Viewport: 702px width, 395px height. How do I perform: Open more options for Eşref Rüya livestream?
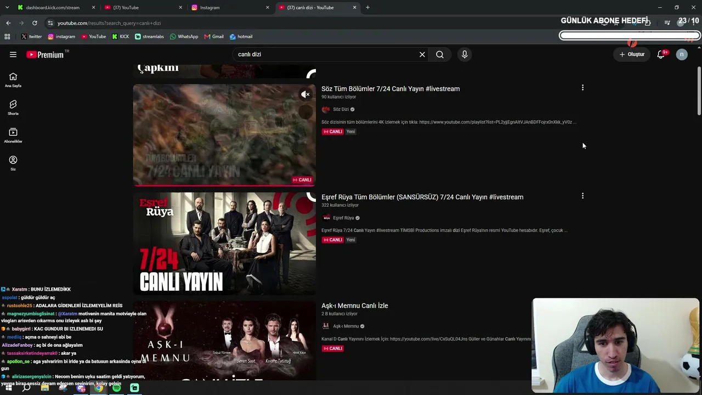[x=582, y=196]
